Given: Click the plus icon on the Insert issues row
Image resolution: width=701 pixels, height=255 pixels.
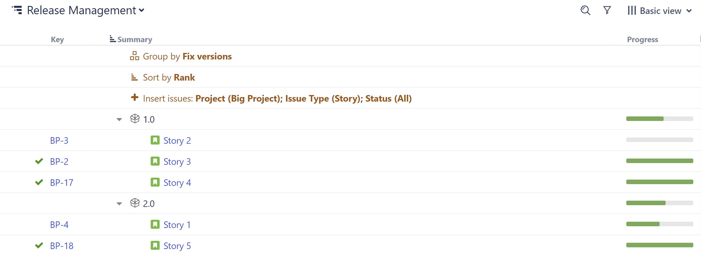Looking at the screenshot, I should pos(134,98).
